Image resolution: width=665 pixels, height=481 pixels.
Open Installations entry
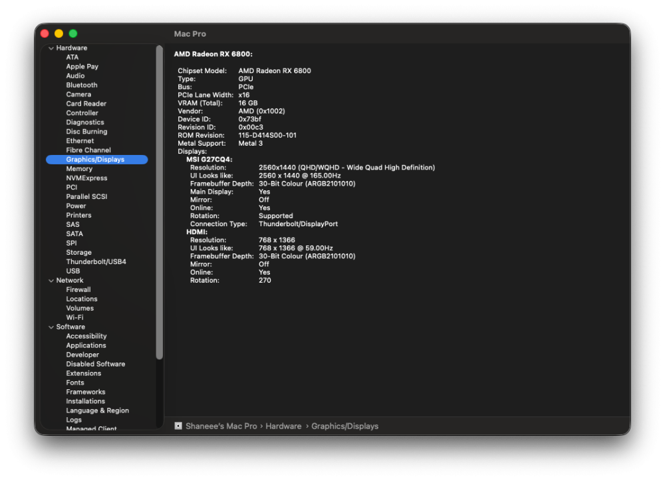(85, 402)
